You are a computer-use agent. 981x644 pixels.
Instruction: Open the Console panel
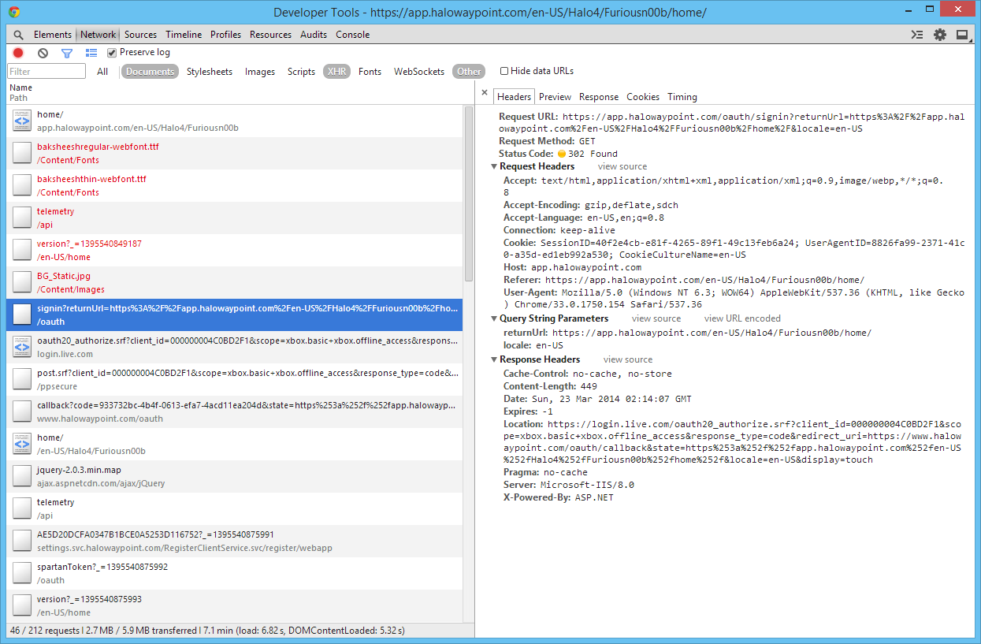coord(352,35)
